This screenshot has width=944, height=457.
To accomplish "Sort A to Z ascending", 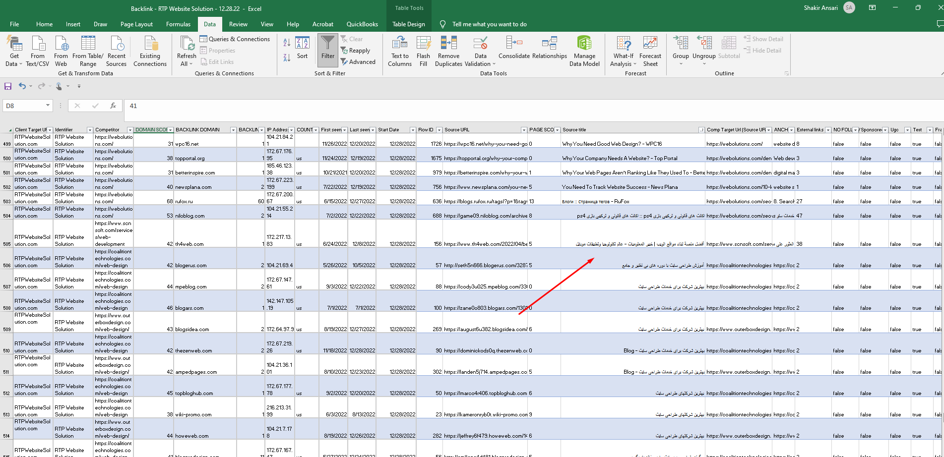I will (x=287, y=43).
